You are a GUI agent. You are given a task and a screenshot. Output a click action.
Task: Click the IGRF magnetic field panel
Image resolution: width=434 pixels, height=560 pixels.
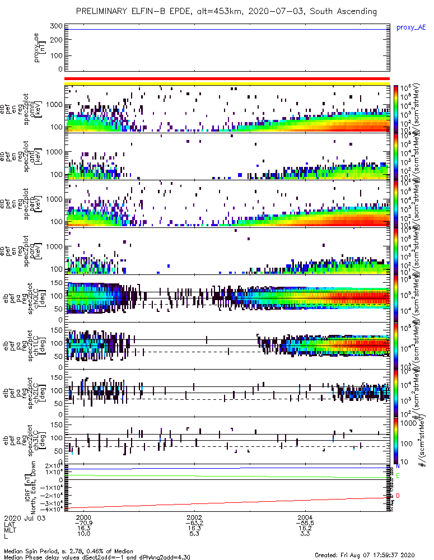(x=227, y=488)
